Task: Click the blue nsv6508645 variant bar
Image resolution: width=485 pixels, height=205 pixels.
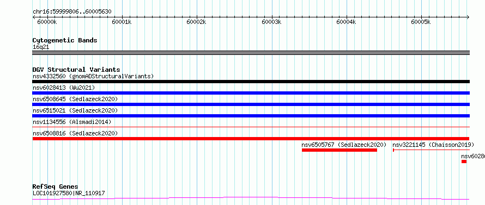Action: coord(251,104)
